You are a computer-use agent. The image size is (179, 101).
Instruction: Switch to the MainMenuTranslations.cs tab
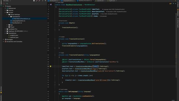(85, 1)
